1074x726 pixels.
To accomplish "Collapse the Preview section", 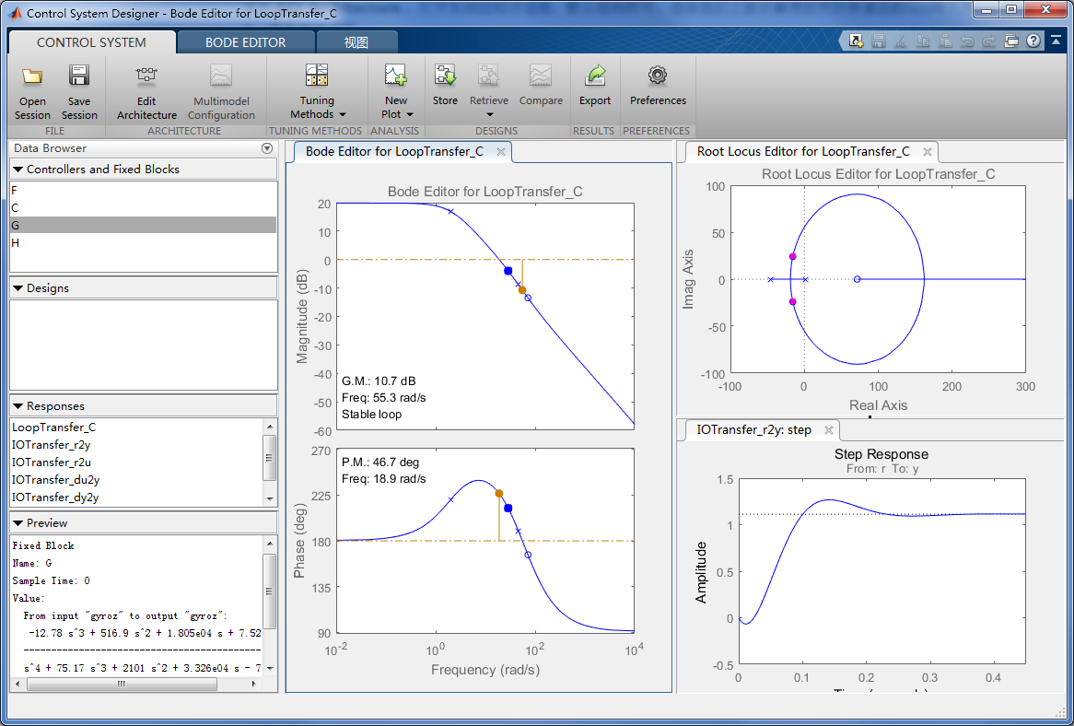I will (x=18, y=522).
